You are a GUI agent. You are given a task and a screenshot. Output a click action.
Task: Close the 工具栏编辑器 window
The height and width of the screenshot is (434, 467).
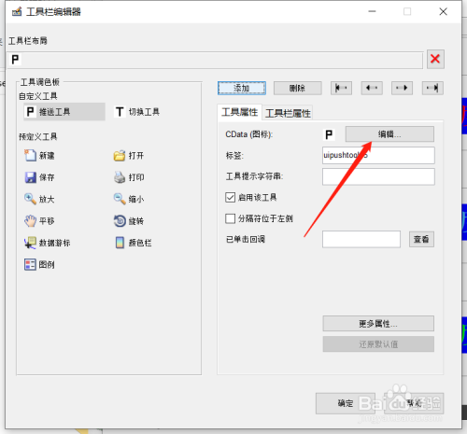click(x=443, y=12)
